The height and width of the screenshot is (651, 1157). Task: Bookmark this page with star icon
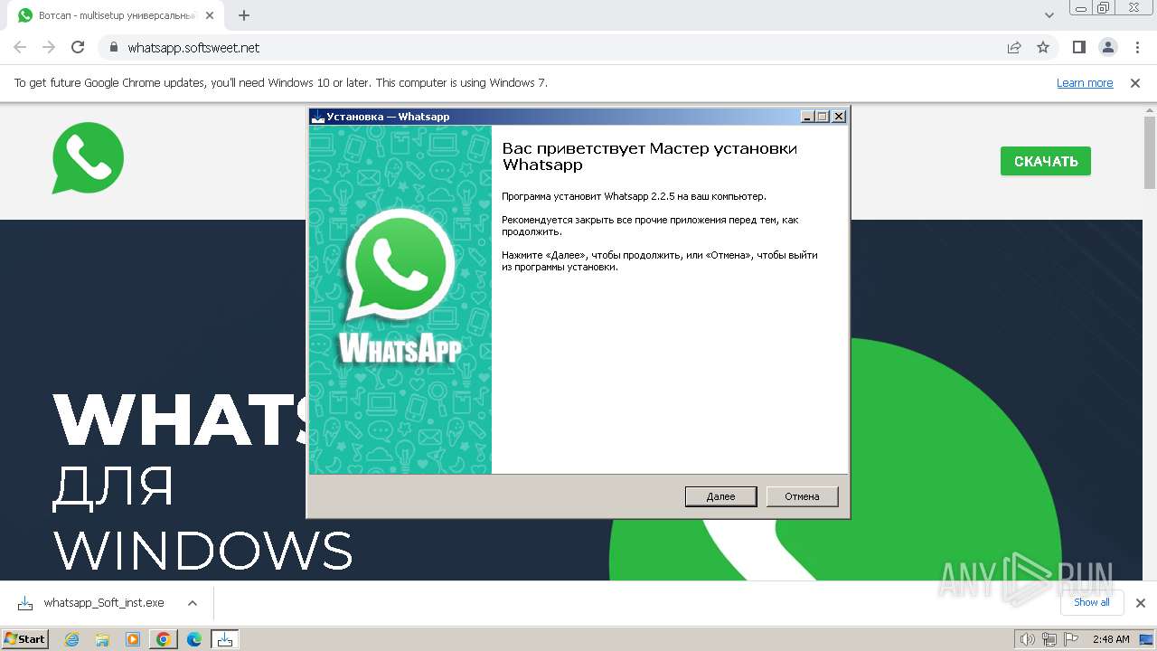click(1043, 48)
